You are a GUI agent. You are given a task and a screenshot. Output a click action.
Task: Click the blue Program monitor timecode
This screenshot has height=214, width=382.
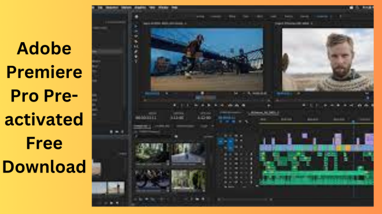click(284, 93)
